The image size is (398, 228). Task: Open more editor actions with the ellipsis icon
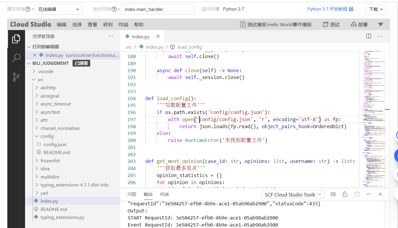point(380,36)
